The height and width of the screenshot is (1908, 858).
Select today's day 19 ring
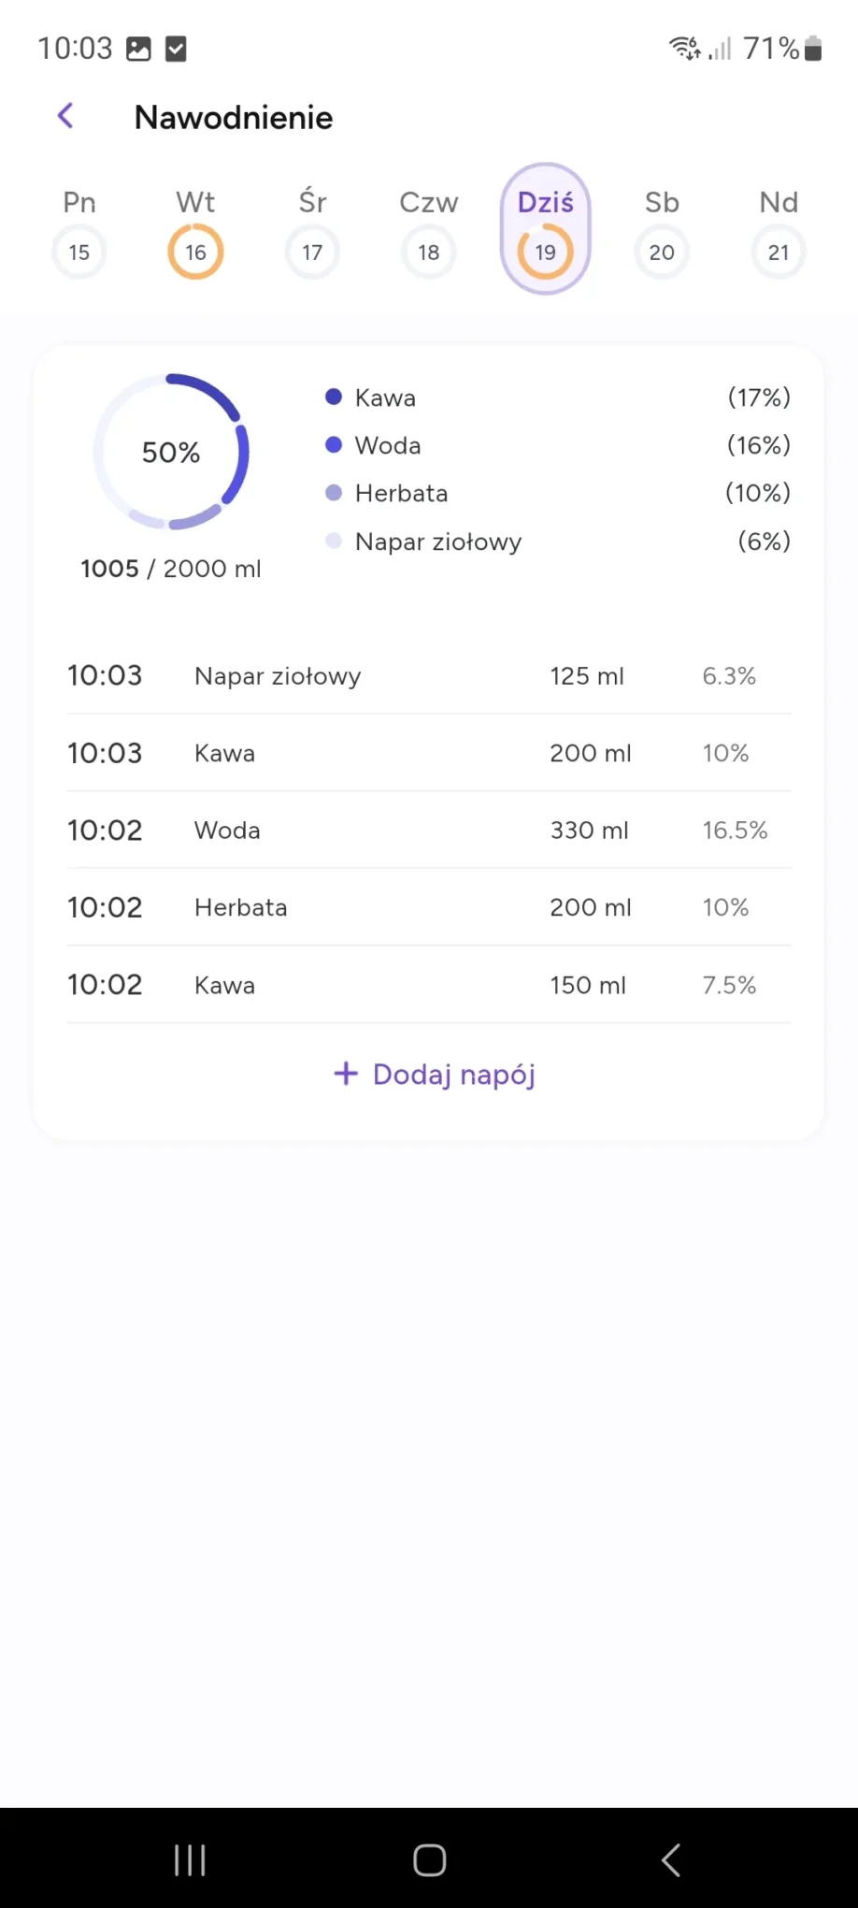point(545,252)
